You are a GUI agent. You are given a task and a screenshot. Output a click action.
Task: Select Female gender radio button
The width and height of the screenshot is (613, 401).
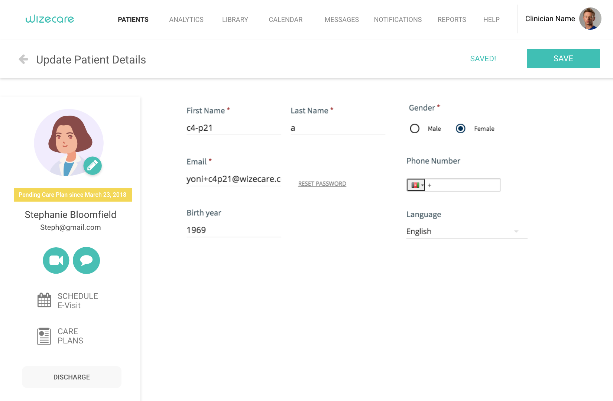coord(461,128)
